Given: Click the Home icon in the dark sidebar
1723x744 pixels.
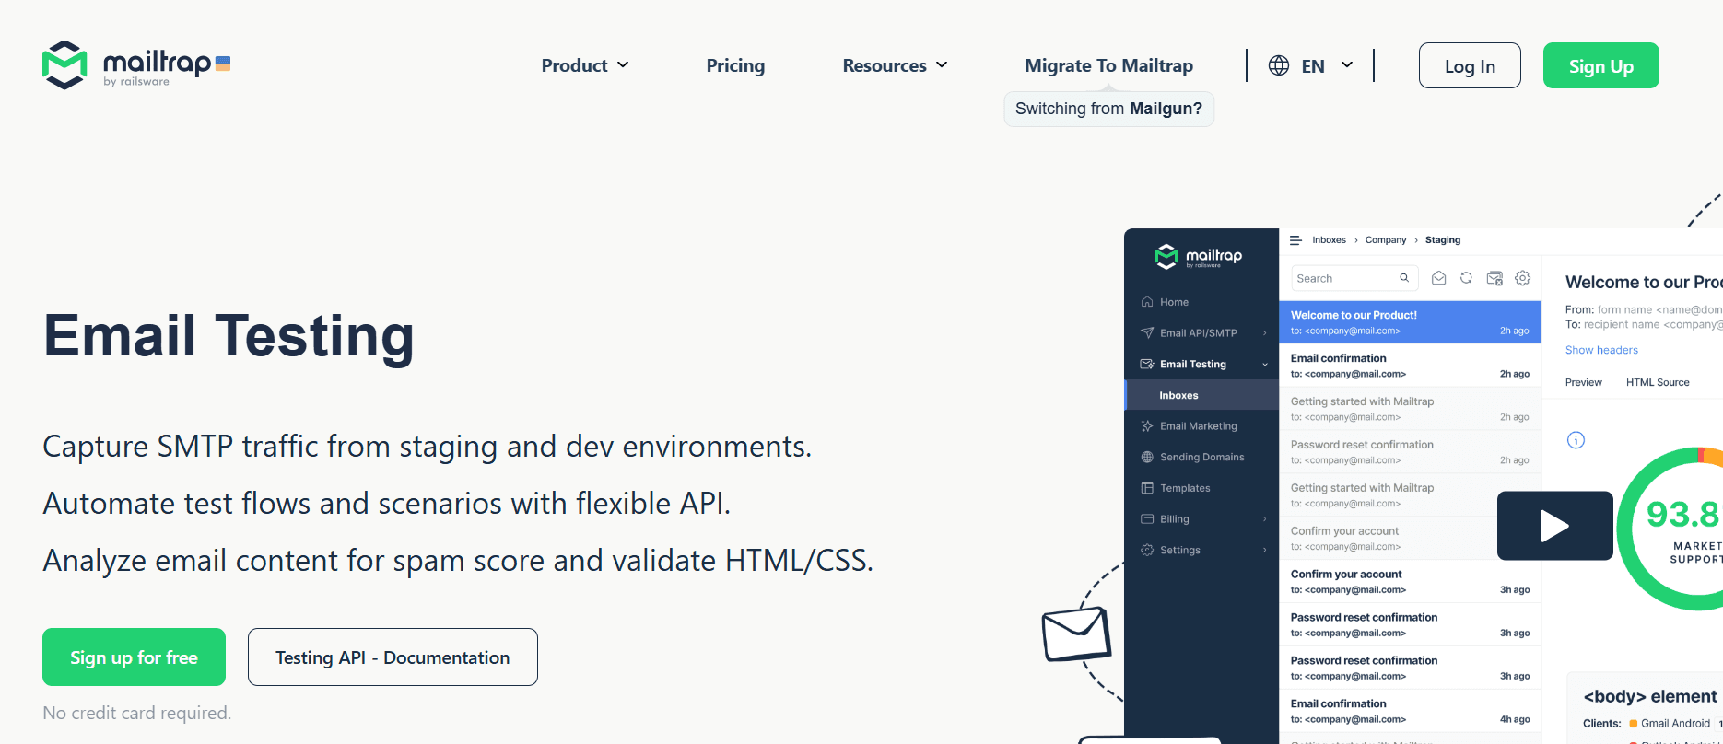Looking at the screenshot, I should point(1147,302).
